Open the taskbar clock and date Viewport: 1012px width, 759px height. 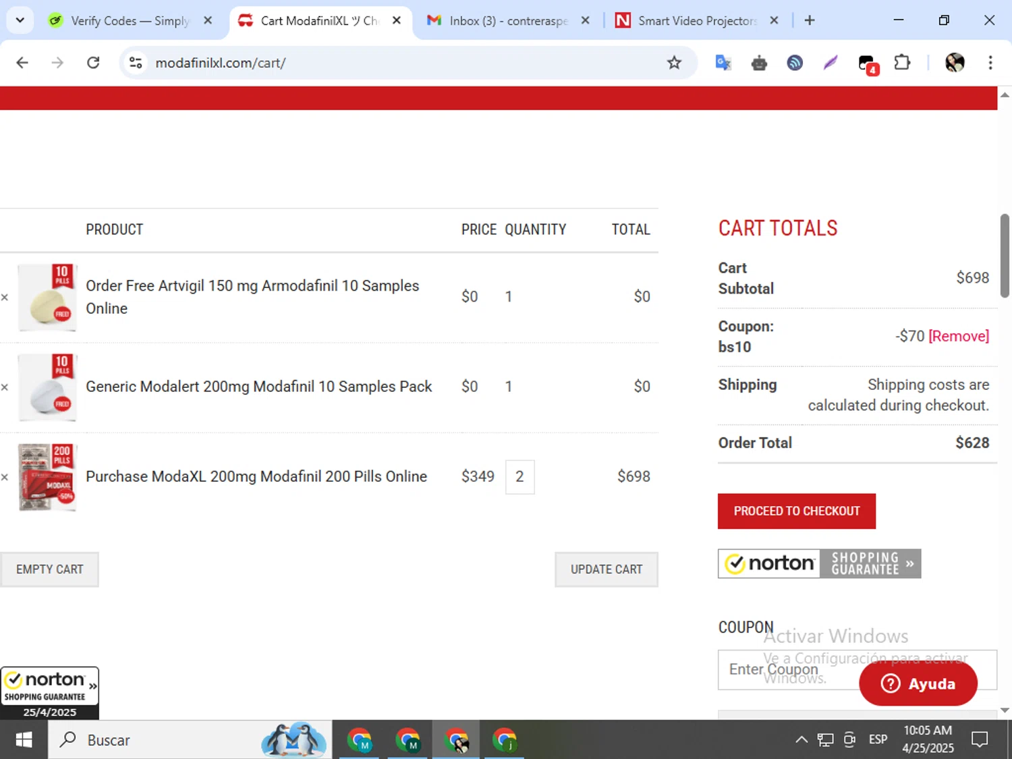coord(928,739)
